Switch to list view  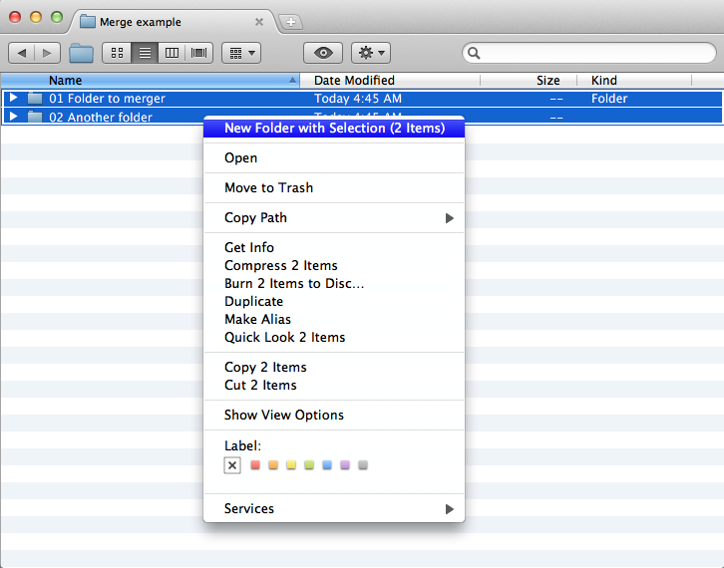click(x=145, y=53)
